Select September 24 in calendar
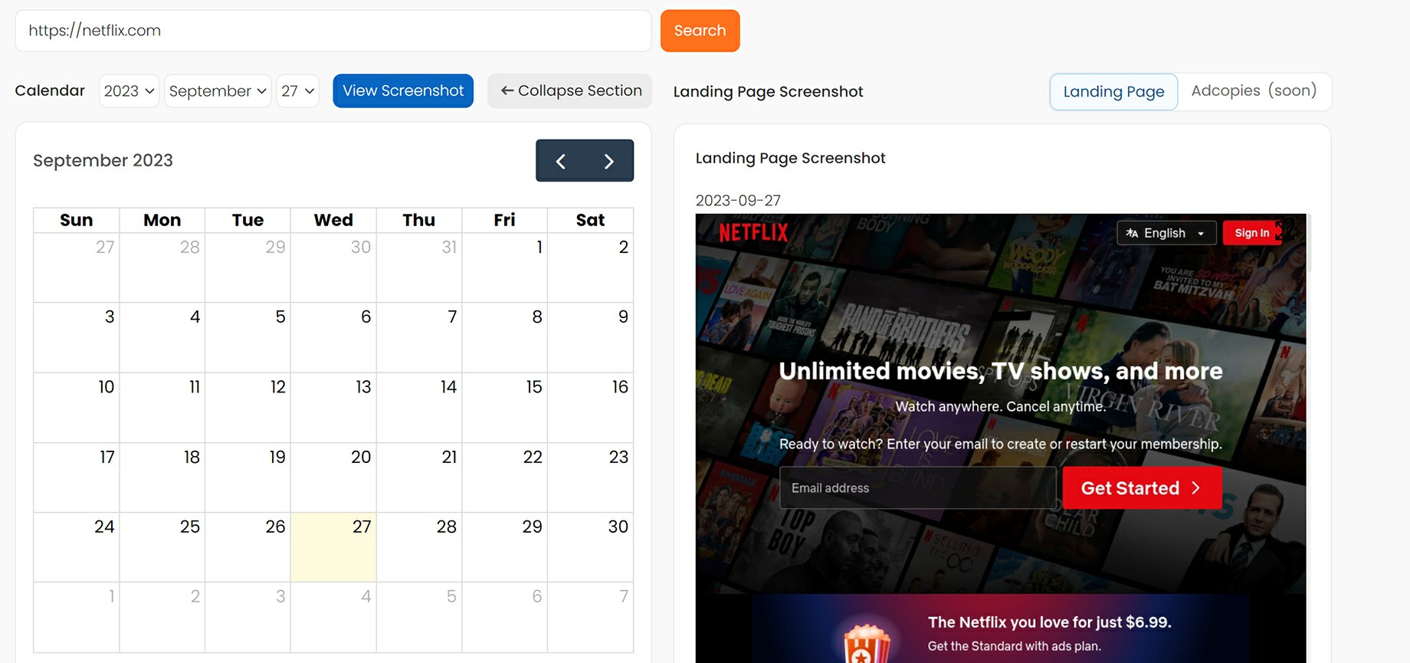This screenshot has height=663, width=1410. coord(77,547)
